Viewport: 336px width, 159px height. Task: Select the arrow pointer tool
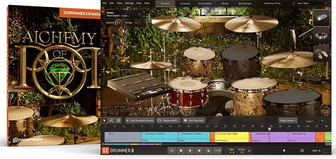[x=104, y=121]
